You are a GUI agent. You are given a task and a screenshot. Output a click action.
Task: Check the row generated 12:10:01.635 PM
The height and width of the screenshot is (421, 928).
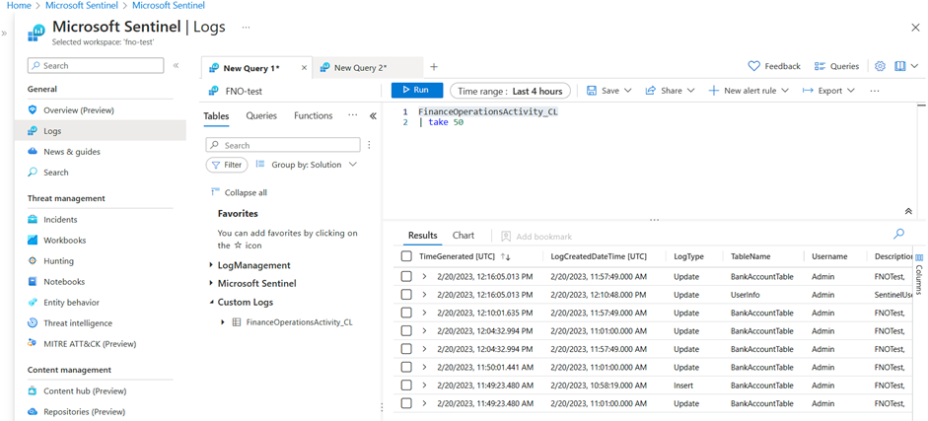(x=406, y=313)
